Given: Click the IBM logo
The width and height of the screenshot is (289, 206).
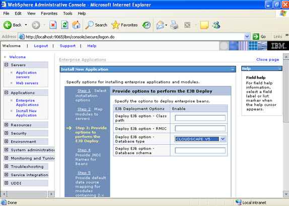Looking at the screenshot, I should (278, 46).
